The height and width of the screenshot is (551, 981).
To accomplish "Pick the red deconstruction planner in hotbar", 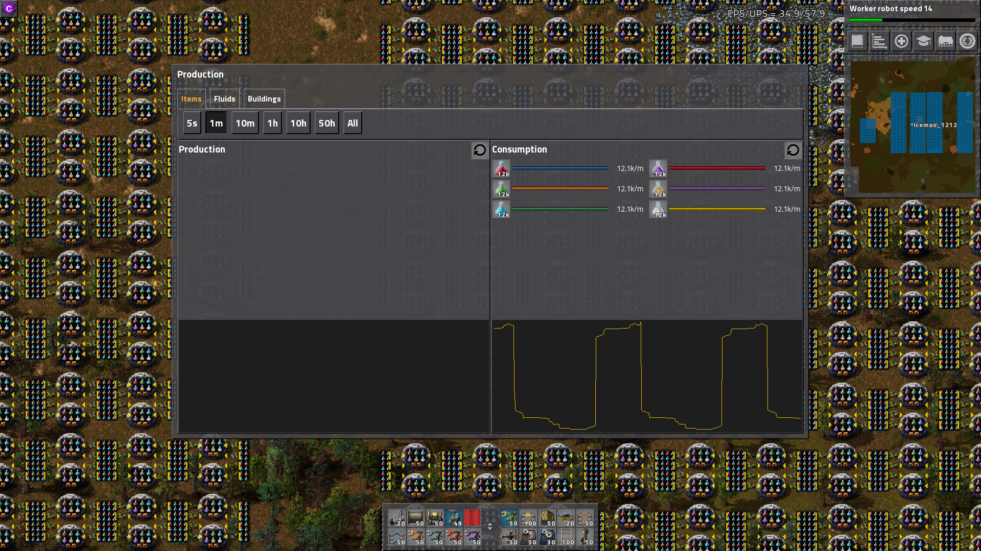I will click(x=473, y=518).
